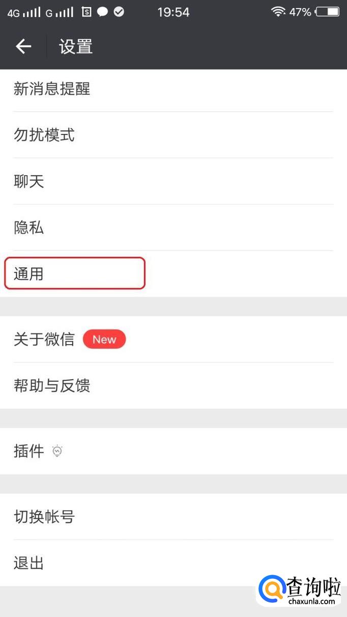Screen dimensions: 347x617
Task: Open 关于微信 page
Action: (x=44, y=340)
